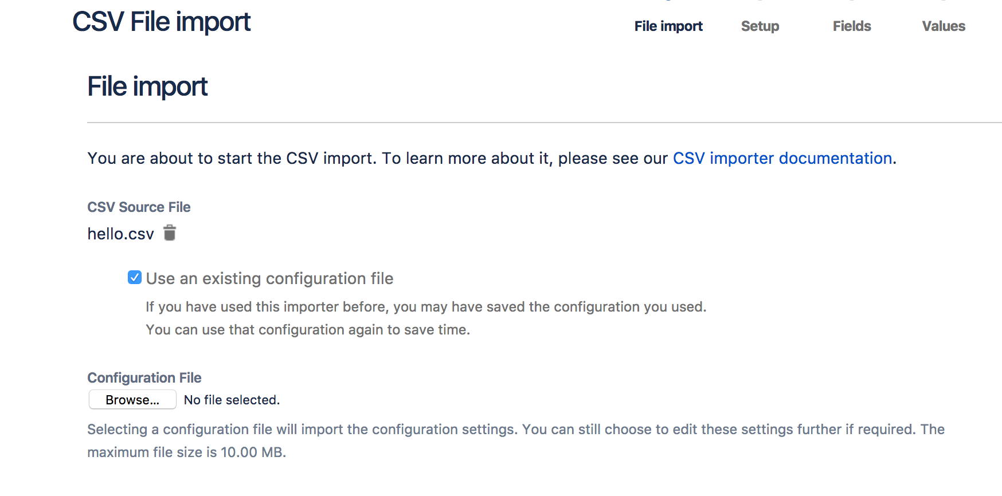1002x496 pixels.
Task: Open the CSV importer documentation link
Action: coord(782,158)
